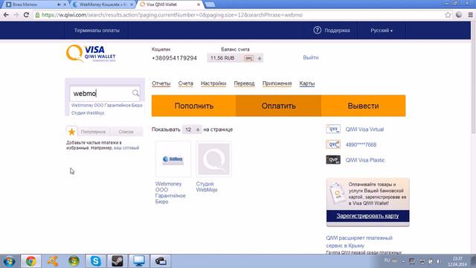Click the browser back arrow
476x268 pixels.
click(x=6, y=15)
